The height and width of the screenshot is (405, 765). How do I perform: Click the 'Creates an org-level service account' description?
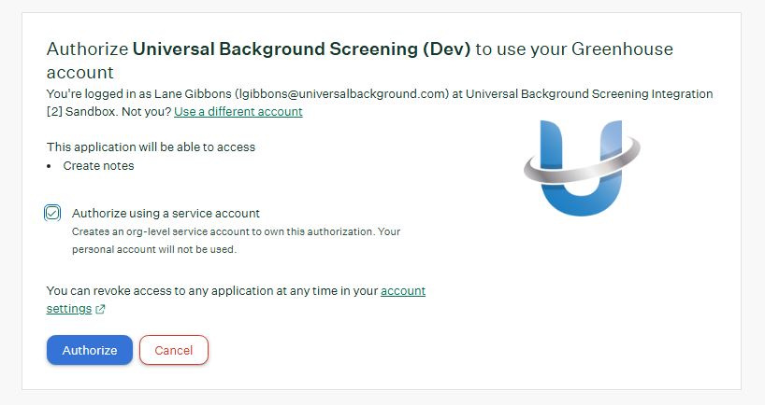pyautogui.click(x=236, y=241)
